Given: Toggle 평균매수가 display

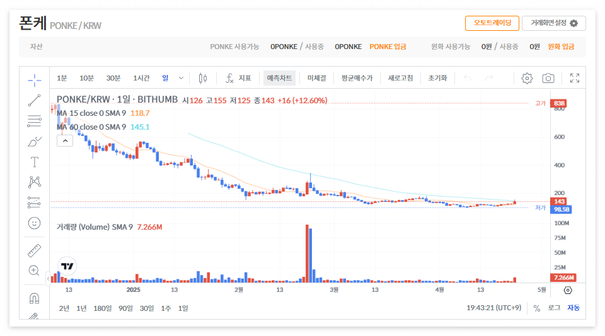Looking at the screenshot, I should coord(357,78).
